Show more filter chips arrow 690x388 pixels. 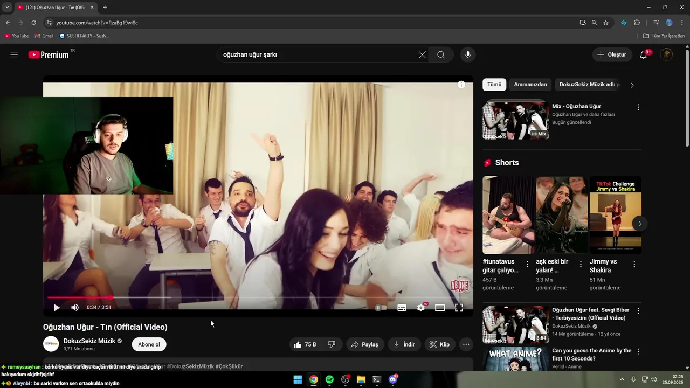[x=632, y=85]
